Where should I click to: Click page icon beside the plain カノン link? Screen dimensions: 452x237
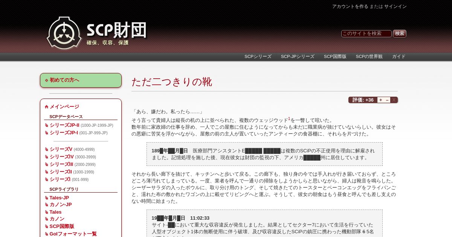[46, 219]
